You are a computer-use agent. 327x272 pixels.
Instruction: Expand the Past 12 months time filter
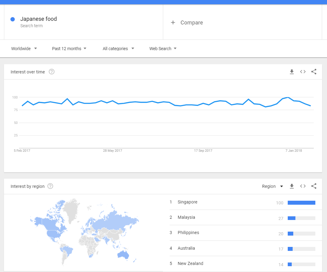tap(69, 49)
